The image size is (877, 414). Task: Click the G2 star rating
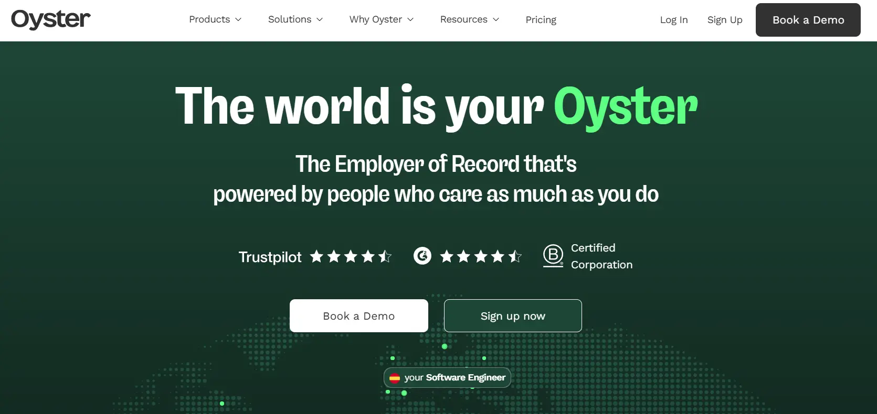(480, 256)
